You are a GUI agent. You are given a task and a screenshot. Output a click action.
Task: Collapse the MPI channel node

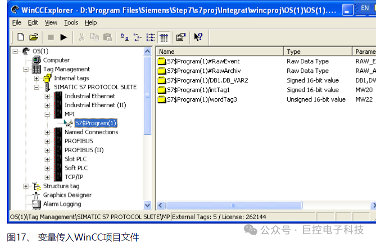click(47, 114)
